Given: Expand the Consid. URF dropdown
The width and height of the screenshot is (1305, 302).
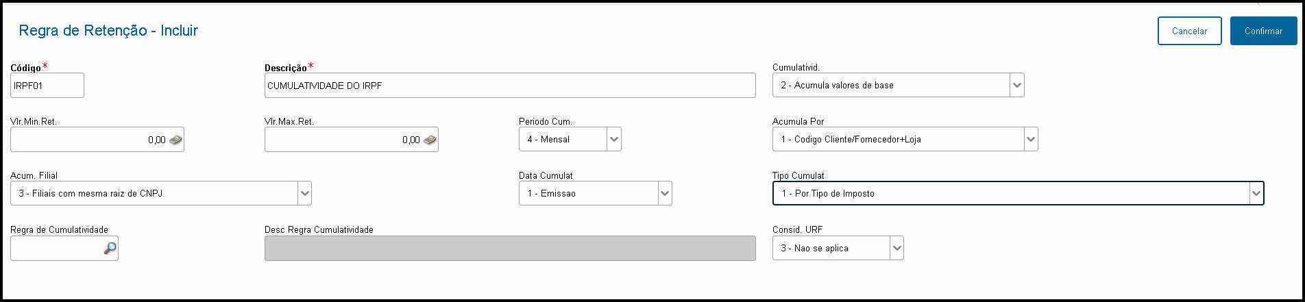Looking at the screenshot, I should coord(897,249).
